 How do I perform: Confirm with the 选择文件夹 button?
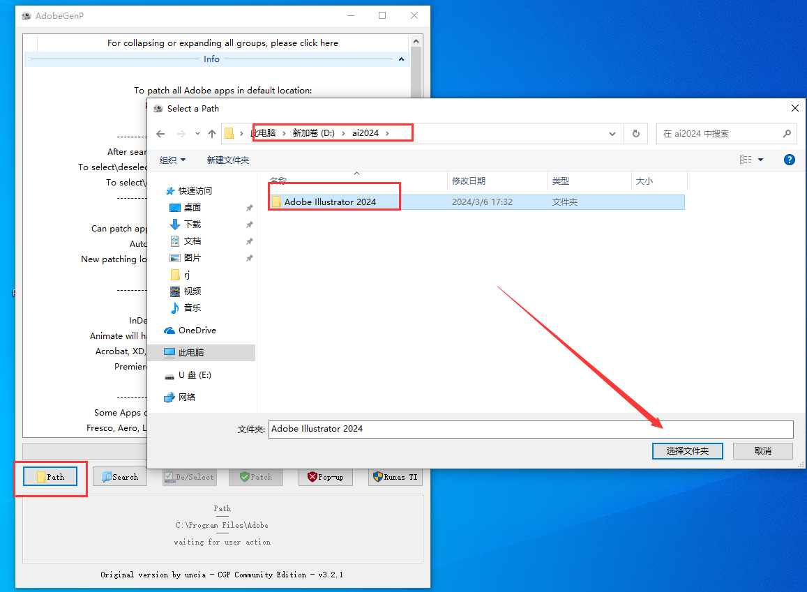pos(687,451)
